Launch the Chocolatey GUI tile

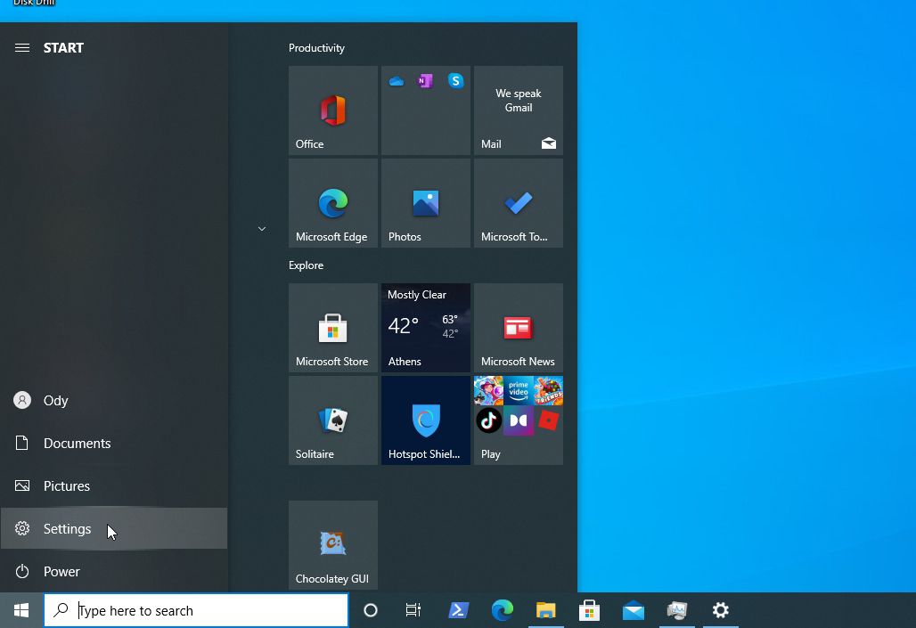333,545
